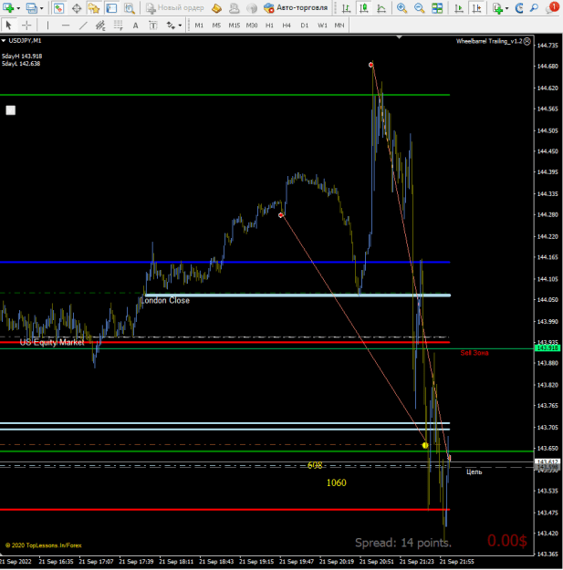
Task: Click the chart shift triangle marker
Action: (400, 37)
